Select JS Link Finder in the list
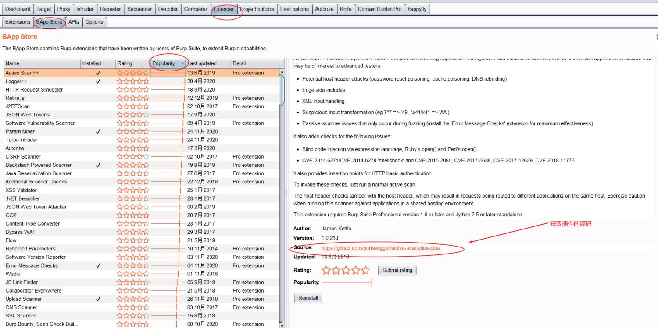Viewport: 658px width, 328px height. [x=141, y=282]
